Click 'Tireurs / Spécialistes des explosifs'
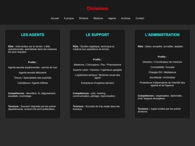Viewport: 195px width, 146px height. [32, 78]
